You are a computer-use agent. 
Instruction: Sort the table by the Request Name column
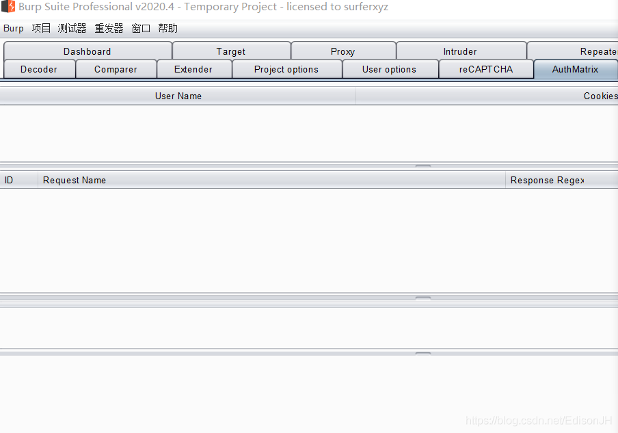click(74, 180)
